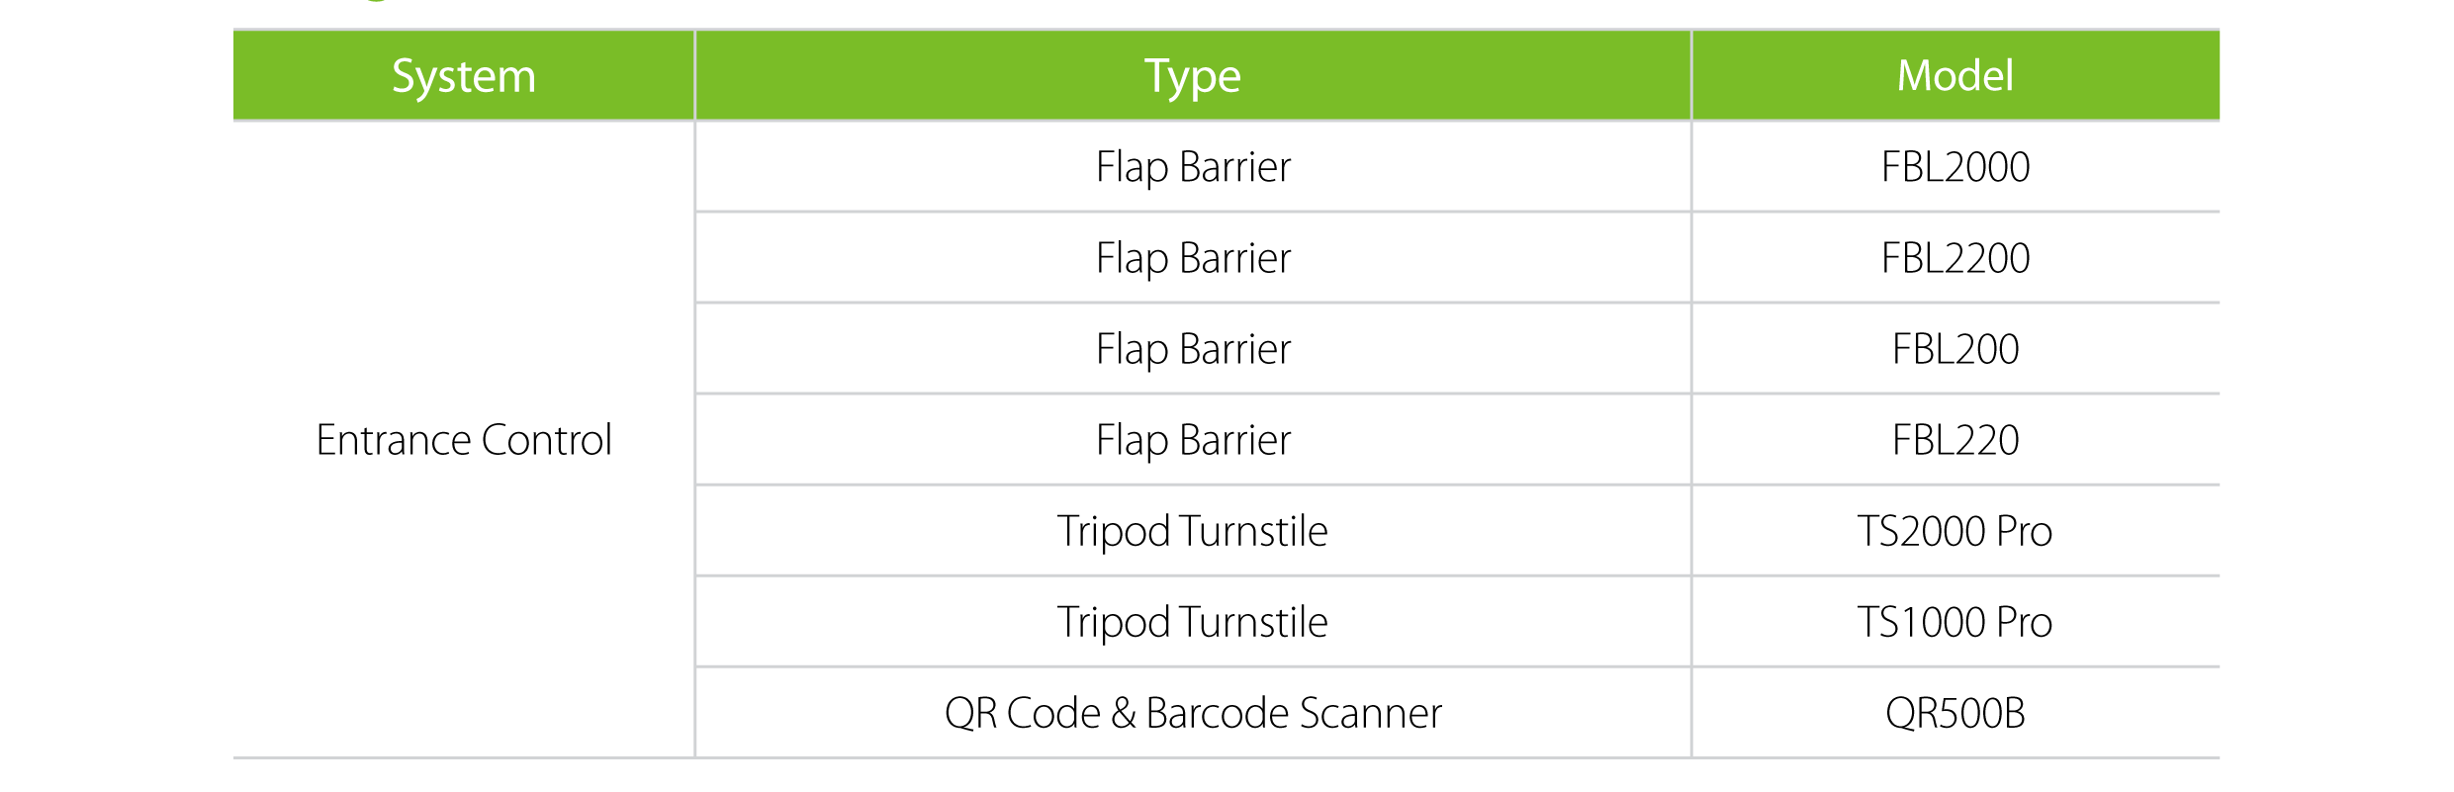Select the Entrance Control system cell
Screen dimensions: 2454x792
(463, 440)
